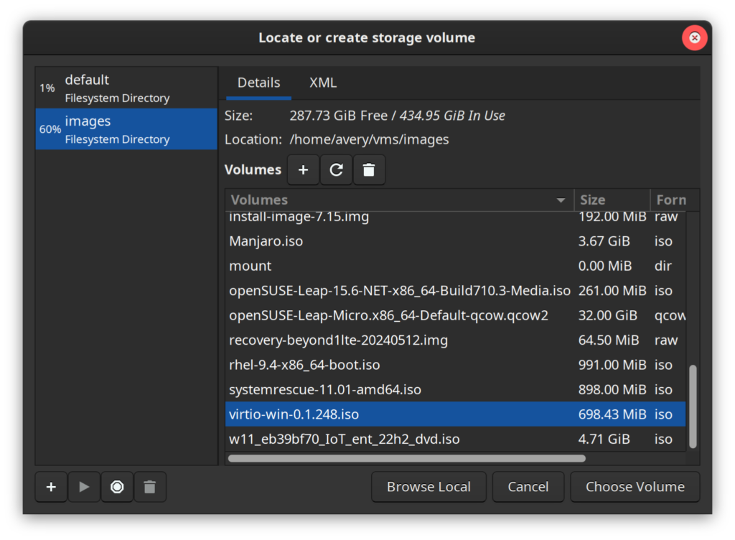Refresh the volume list
The width and height of the screenshot is (735, 540).
[x=336, y=170]
